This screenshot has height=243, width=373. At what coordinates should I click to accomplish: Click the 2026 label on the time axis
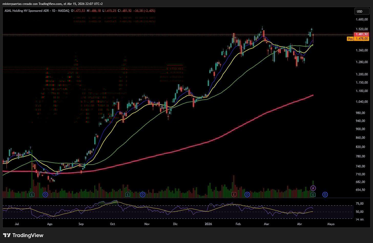point(208,224)
